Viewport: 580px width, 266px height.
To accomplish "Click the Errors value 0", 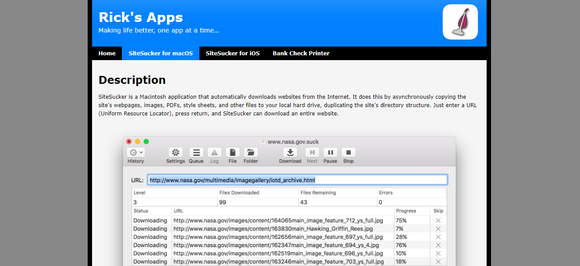I will pyautogui.click(x=381, y=202).
